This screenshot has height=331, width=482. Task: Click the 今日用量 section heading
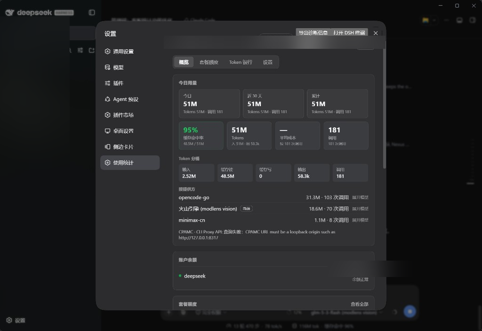[x=188, y=83]
